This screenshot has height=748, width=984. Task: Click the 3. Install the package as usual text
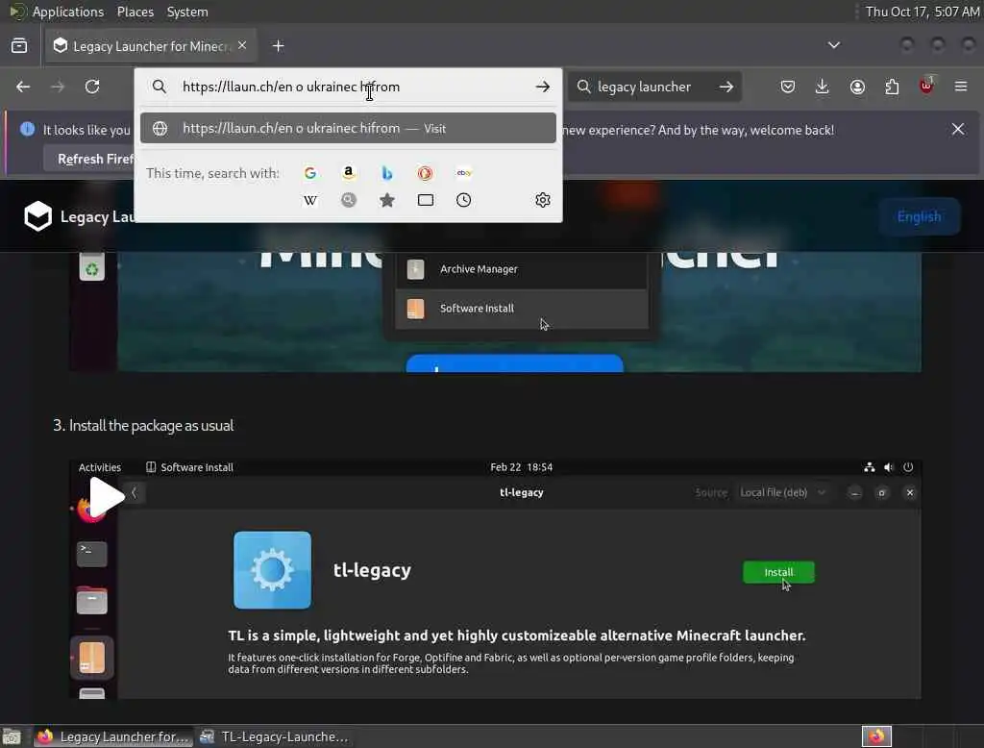(x=143, y=425)
